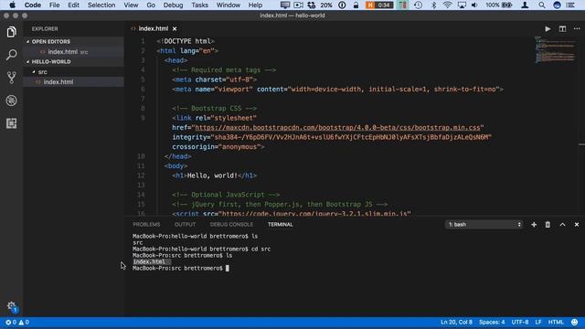Open the Window menu
Viewport: 585px width, 329px height.
pos(229,5)
